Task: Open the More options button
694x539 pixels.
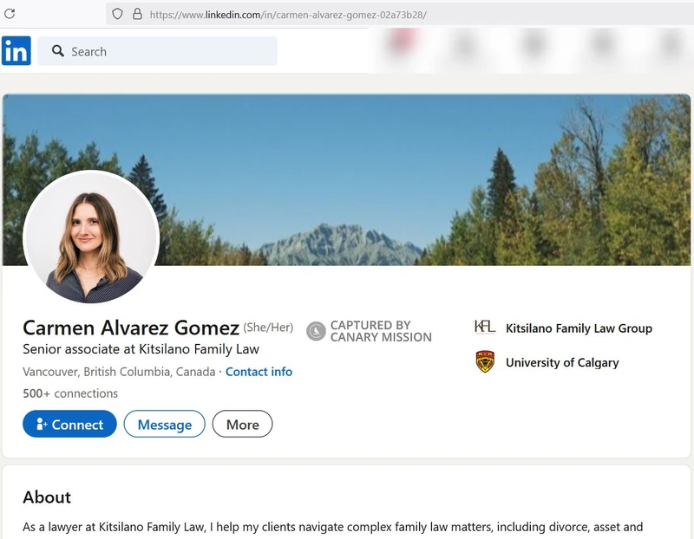Action: 243,424
